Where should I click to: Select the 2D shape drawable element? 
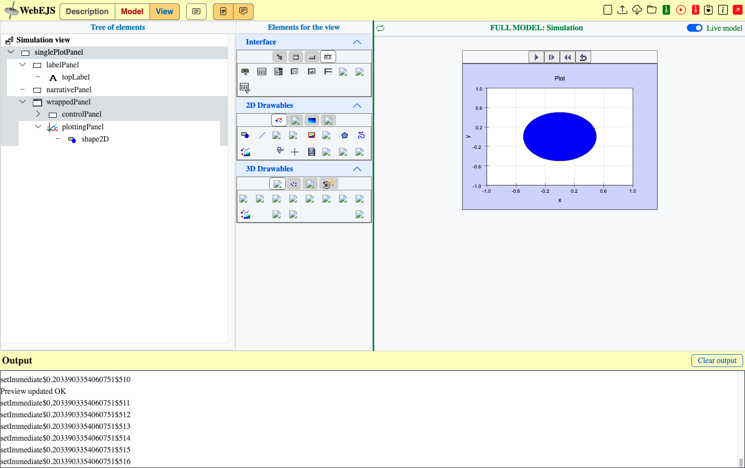click(x=245, y=135)
